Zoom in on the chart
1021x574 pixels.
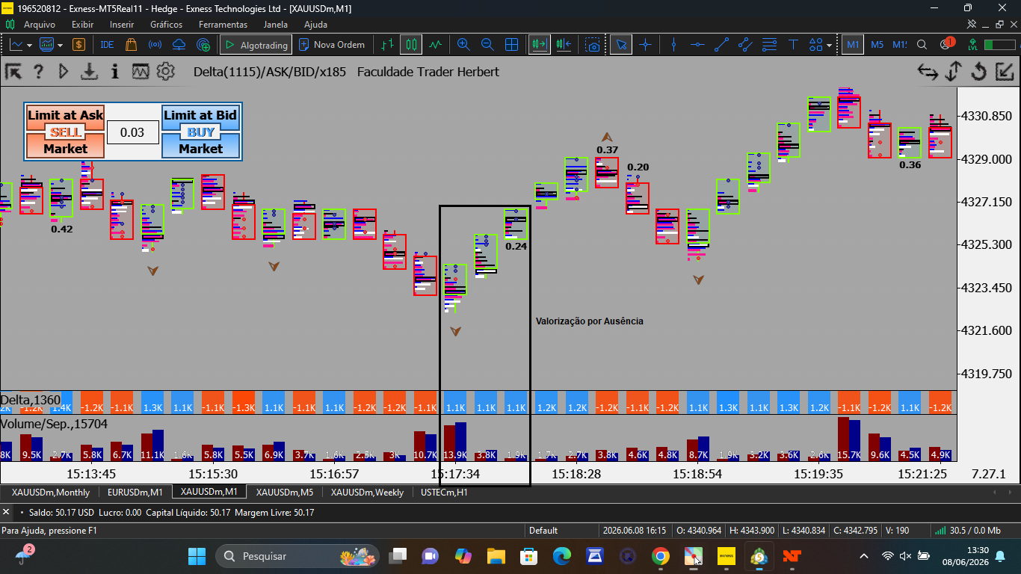(x=463, y=45)
